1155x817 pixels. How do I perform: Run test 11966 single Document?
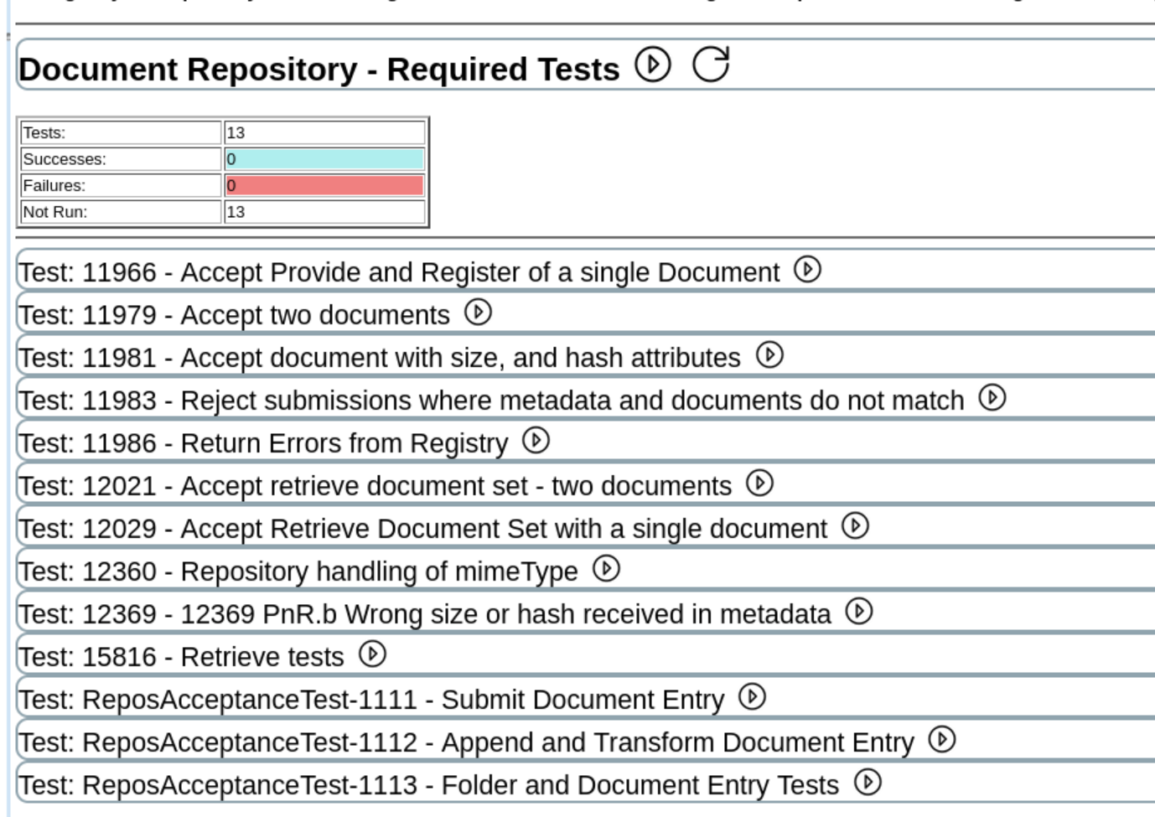(807, 270)
